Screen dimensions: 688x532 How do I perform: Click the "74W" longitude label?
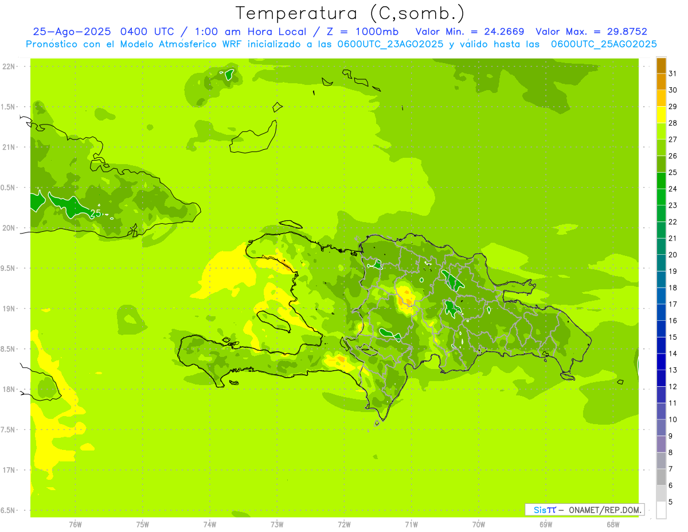click(209, 524)
